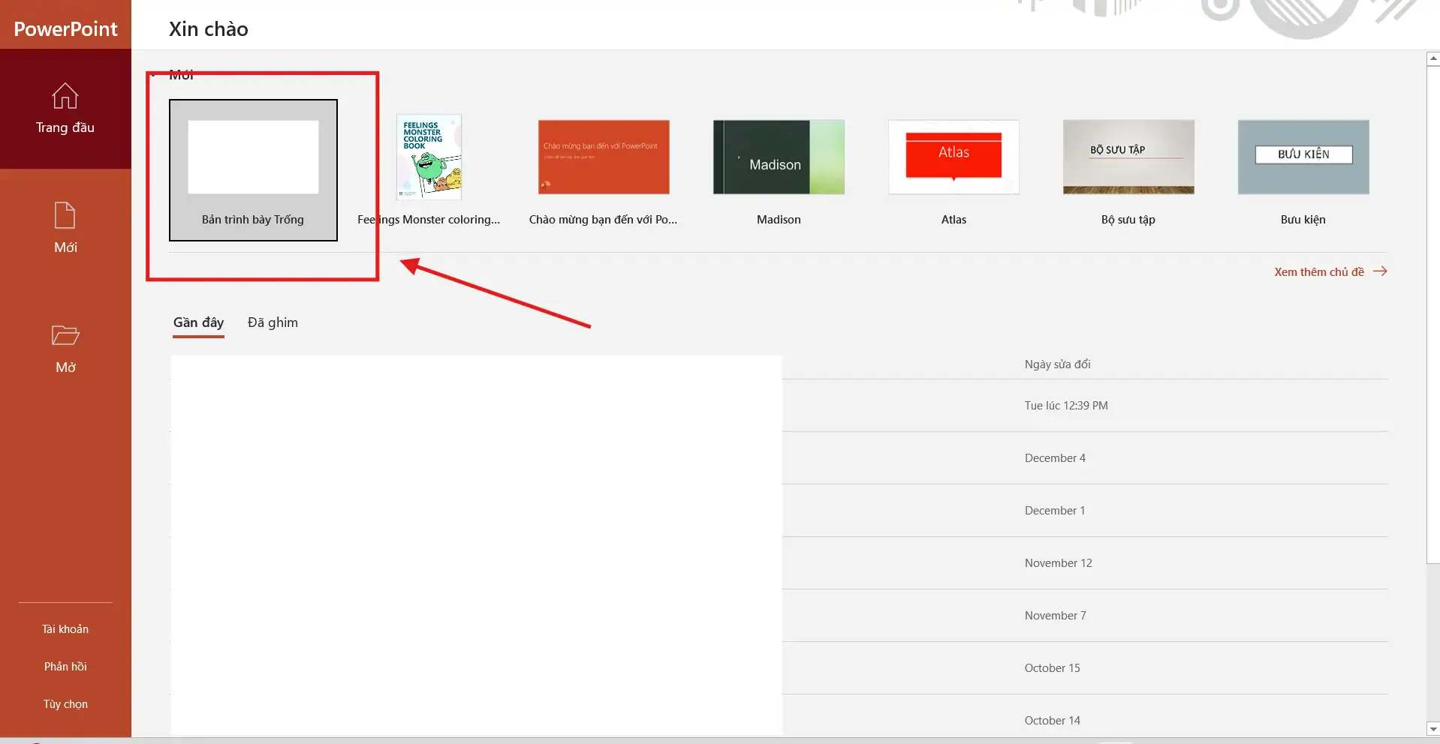Click the Xem thêm chủ đề link
The width and height of the screenshot is (1440, 744).
tap(1319, 272)
